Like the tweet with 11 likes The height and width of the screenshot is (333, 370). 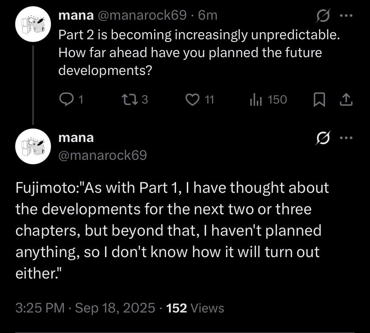click(x=192, y=100)
